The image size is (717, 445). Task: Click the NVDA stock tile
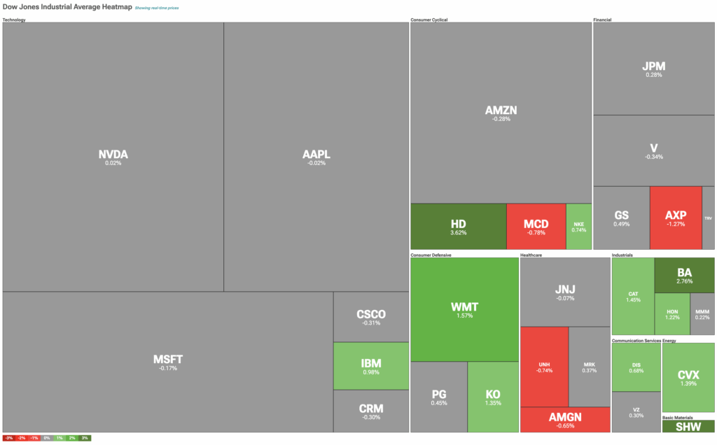(113, 157)
